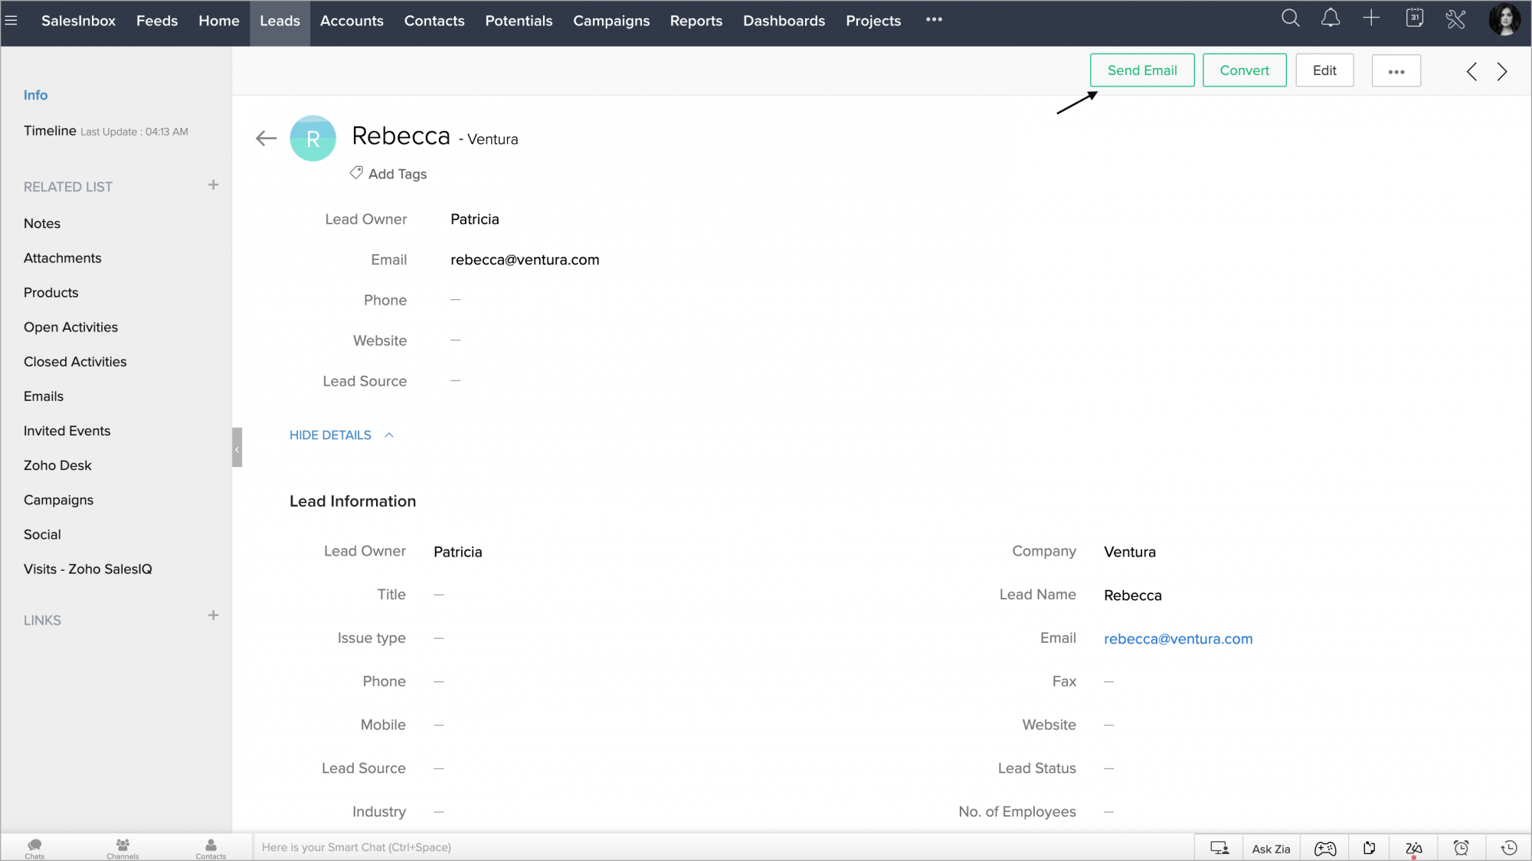This screenshot has width=1532, height=861.
Task: Click the Add Tags tag icon
Action: (x=356, y=173)
